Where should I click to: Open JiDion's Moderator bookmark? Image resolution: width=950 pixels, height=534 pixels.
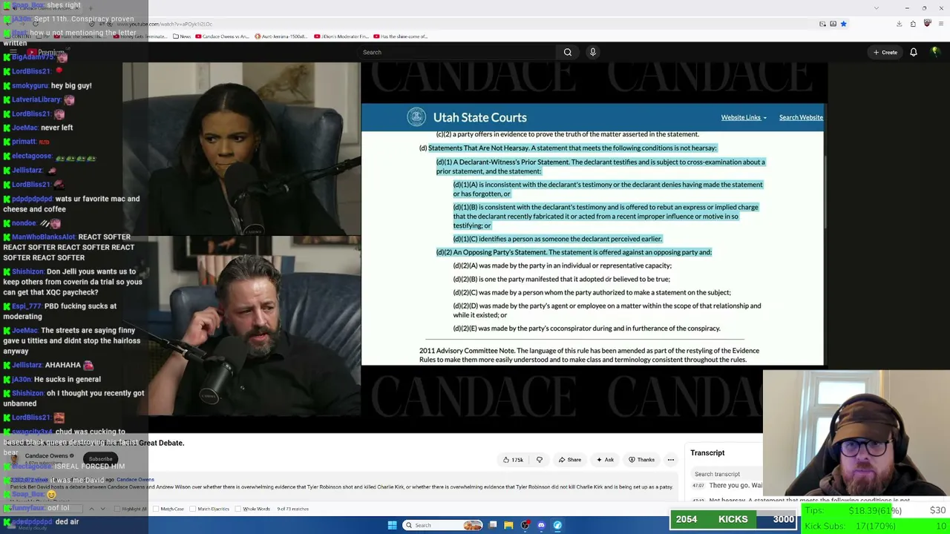[341, 36]
